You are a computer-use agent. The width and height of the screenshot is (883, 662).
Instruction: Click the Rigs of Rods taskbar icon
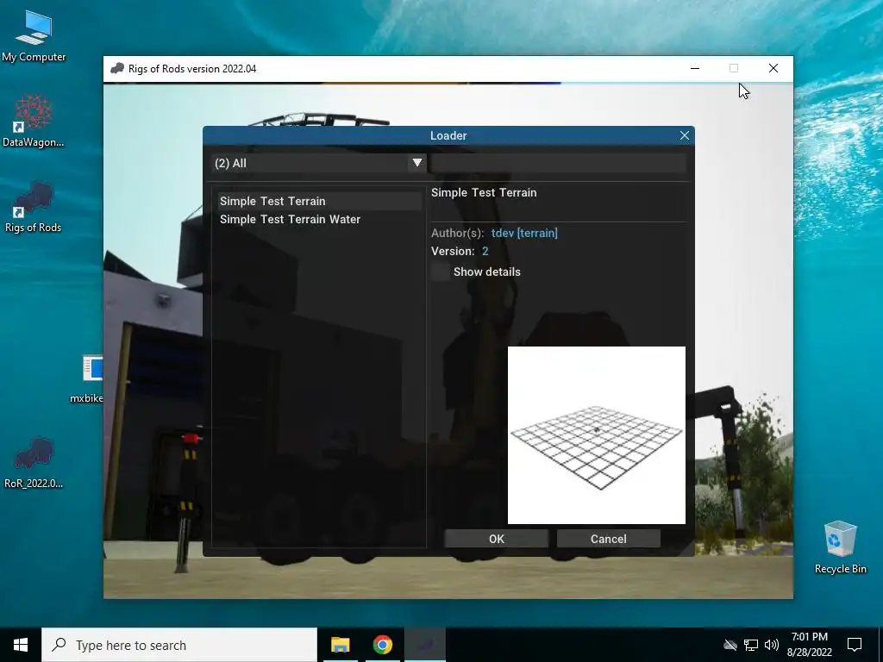pos(425,645)
